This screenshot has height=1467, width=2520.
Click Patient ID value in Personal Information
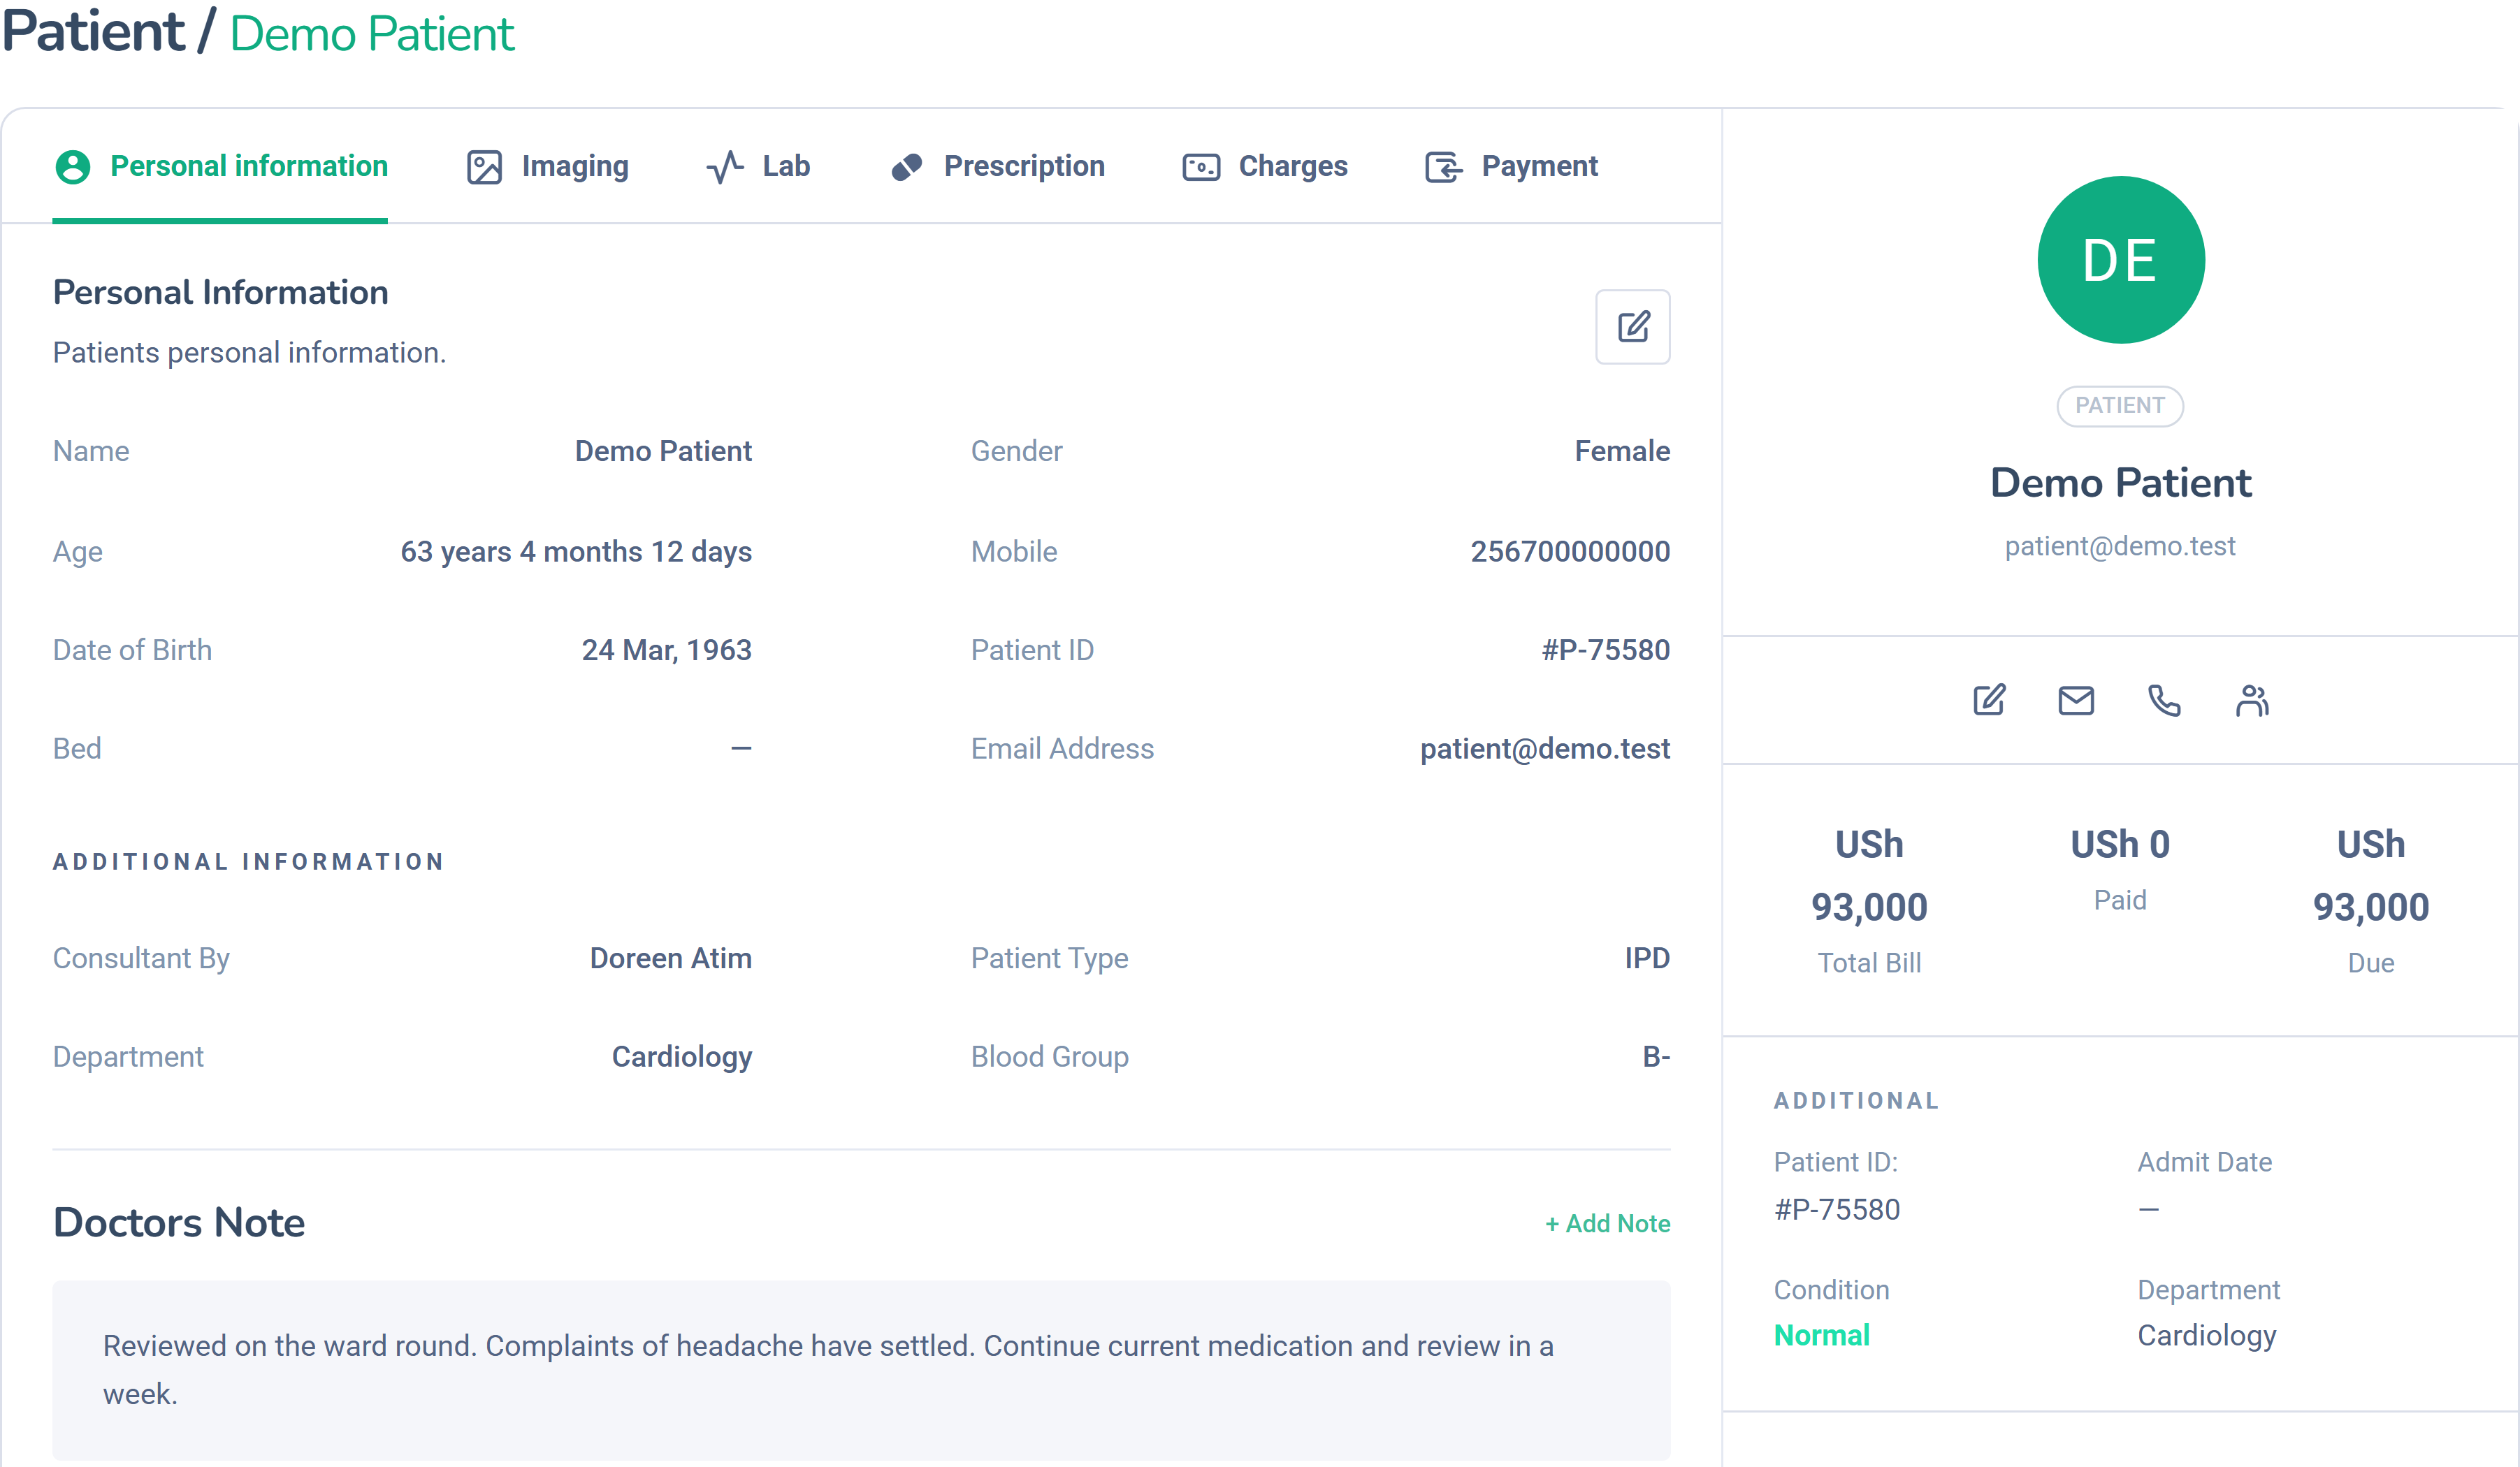pos(1605,650)
